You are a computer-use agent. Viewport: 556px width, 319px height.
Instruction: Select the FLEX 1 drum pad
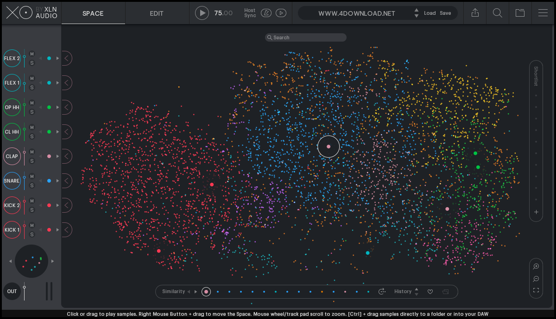pos(12,83)
